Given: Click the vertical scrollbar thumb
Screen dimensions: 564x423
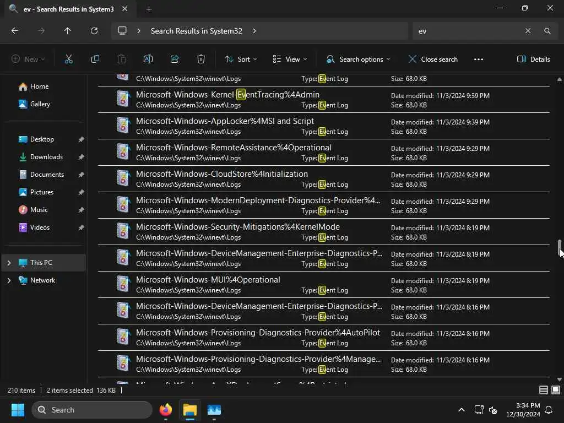Looking at the screenshot, I should pos(560,247).
